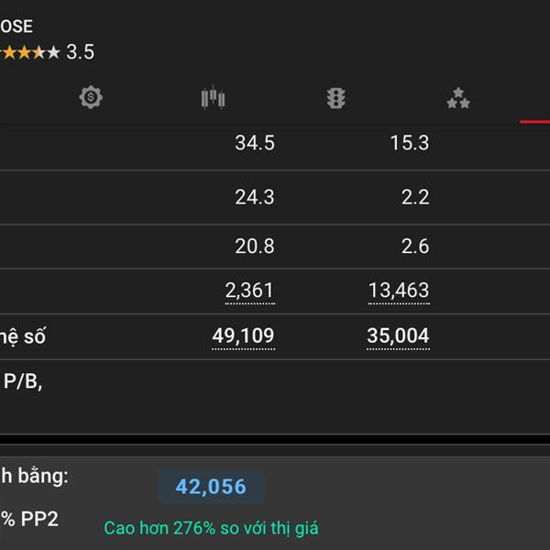Tap the 'hệ số' row label
Screen dimensions: 550x550
[23, 336]
